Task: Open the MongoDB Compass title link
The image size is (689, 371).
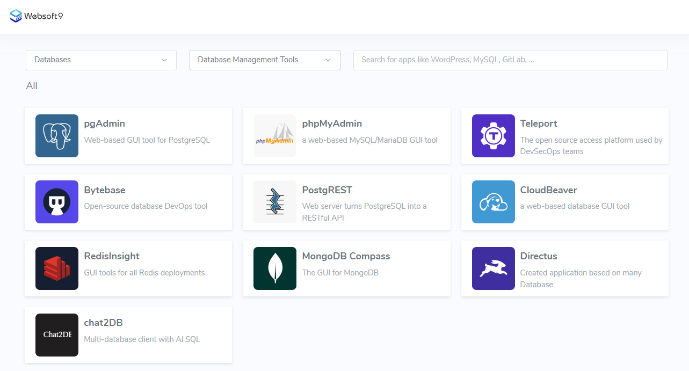Action: (346, 256)
